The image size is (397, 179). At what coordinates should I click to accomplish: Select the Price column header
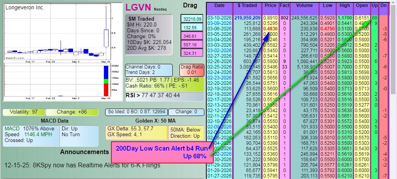point(270,6)
